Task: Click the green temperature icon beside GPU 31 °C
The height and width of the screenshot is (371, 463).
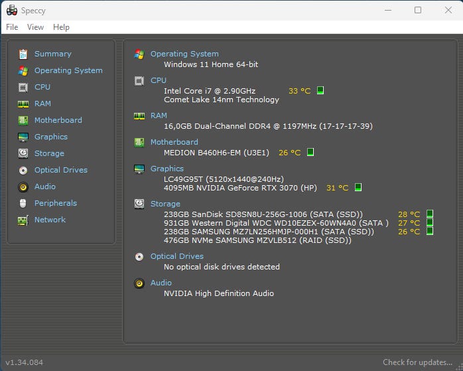Action: (x=358, y=187)
